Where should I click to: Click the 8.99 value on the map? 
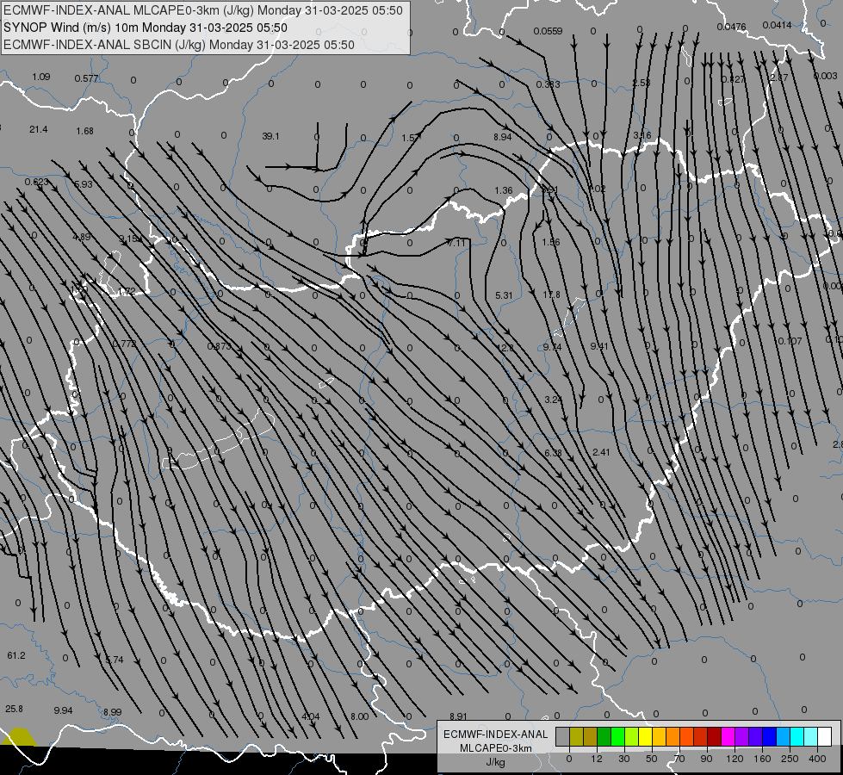point(112,712)
